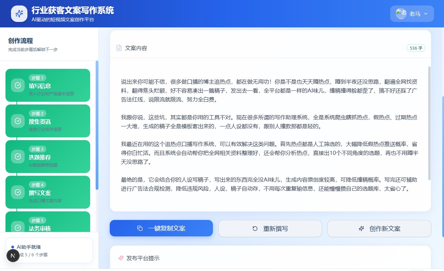The height and width of the screenshot is (271, 444).
Task: Click the checkmark icon for 搜集资讯
Action: tap(17, 121)
